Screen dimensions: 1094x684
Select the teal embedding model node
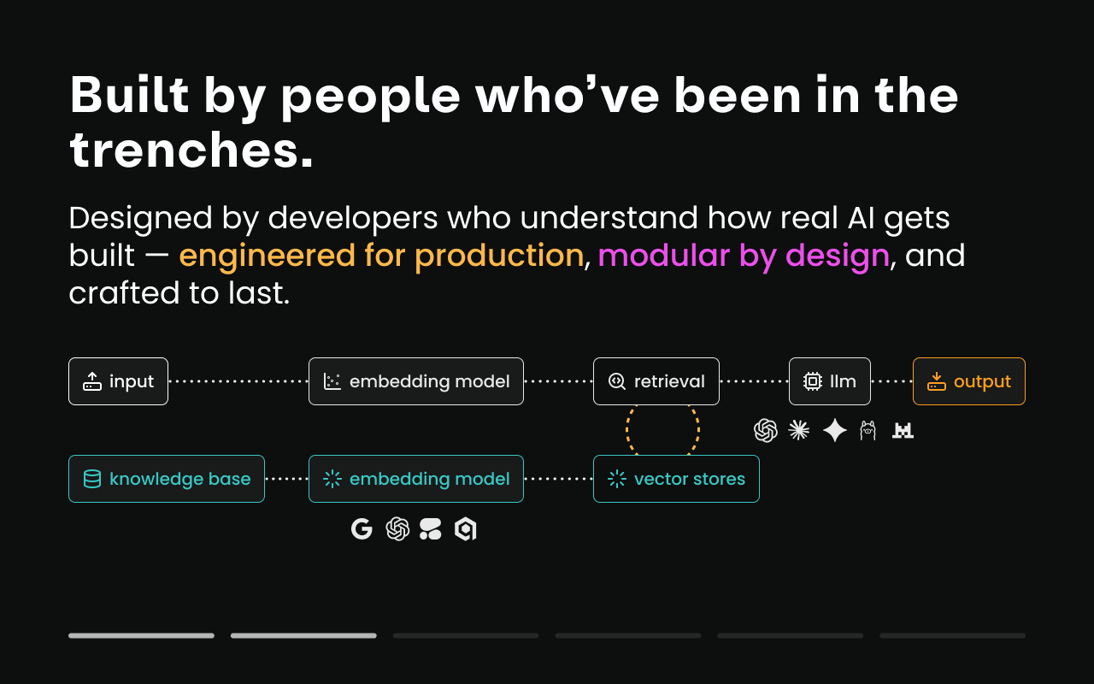[415, 479]
